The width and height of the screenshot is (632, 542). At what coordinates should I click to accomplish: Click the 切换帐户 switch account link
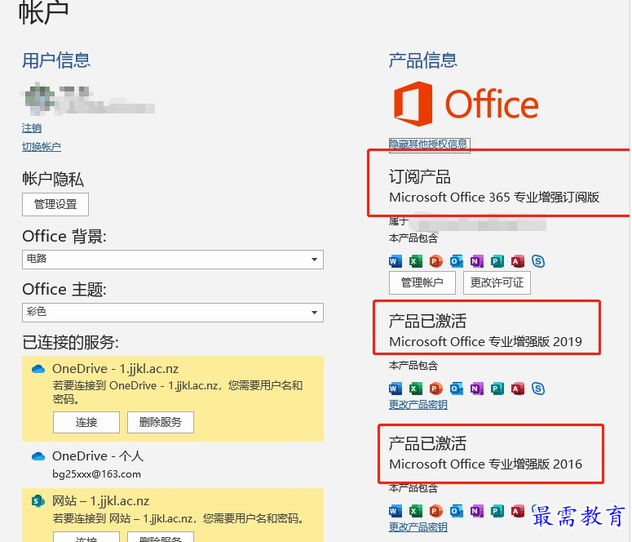42,147
